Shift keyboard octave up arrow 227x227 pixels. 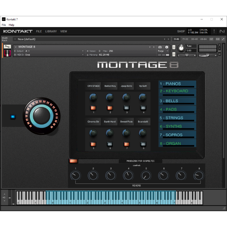pos(4,194)
